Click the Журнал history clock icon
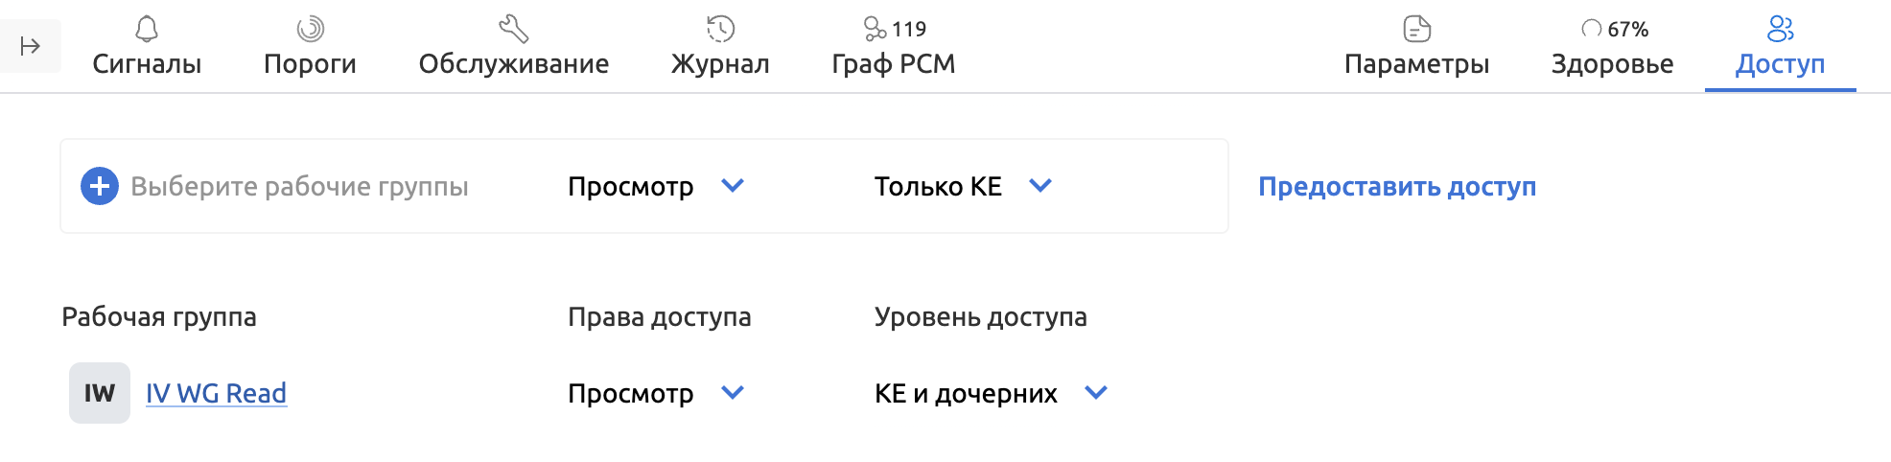Viewport: 1891px width, 462px height. tap(720, 29)
